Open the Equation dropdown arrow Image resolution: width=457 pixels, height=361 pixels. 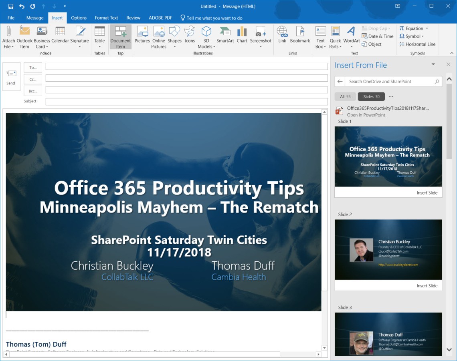click(427, 28)
